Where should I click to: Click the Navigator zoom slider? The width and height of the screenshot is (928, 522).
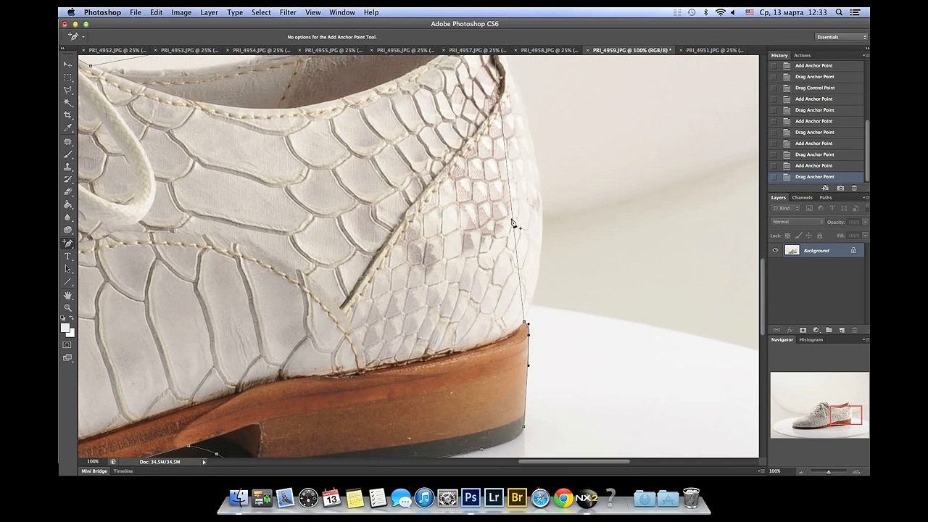point(828,471)
